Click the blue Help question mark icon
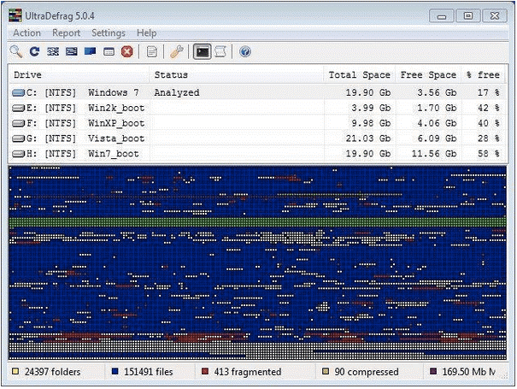This screenshot has width=517, height=389. (x=245, y=52)
